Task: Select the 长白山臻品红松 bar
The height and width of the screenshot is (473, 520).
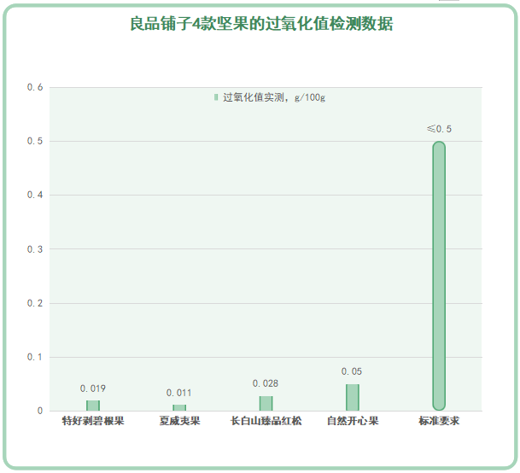Action: (x=266, y=403)
